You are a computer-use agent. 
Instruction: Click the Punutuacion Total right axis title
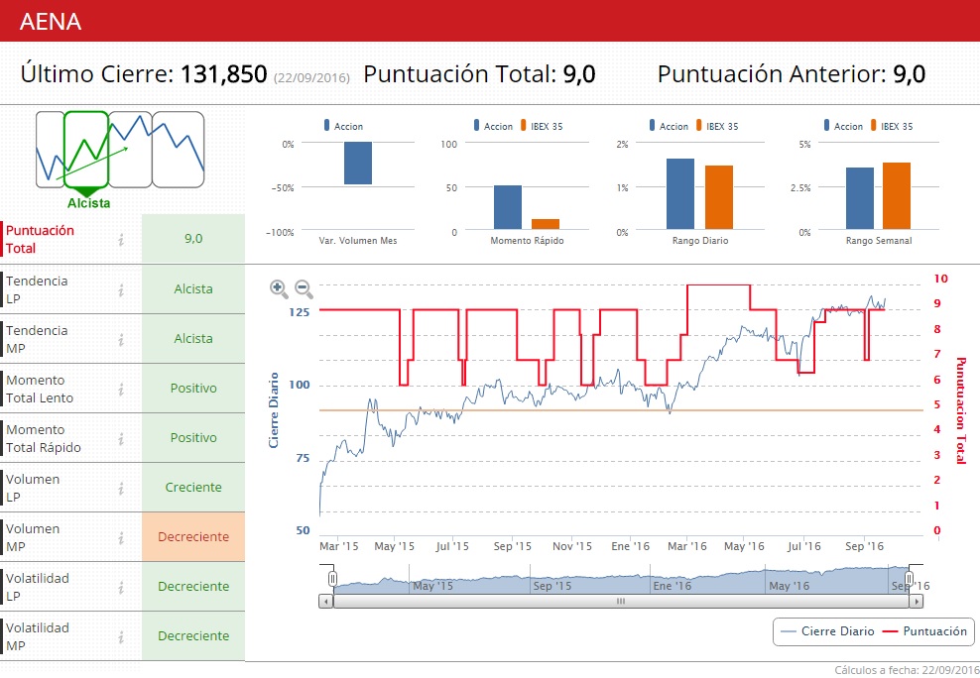coord(961,410)
